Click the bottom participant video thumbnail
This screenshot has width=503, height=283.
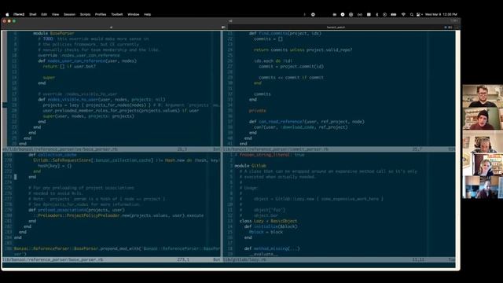(483, 187)
